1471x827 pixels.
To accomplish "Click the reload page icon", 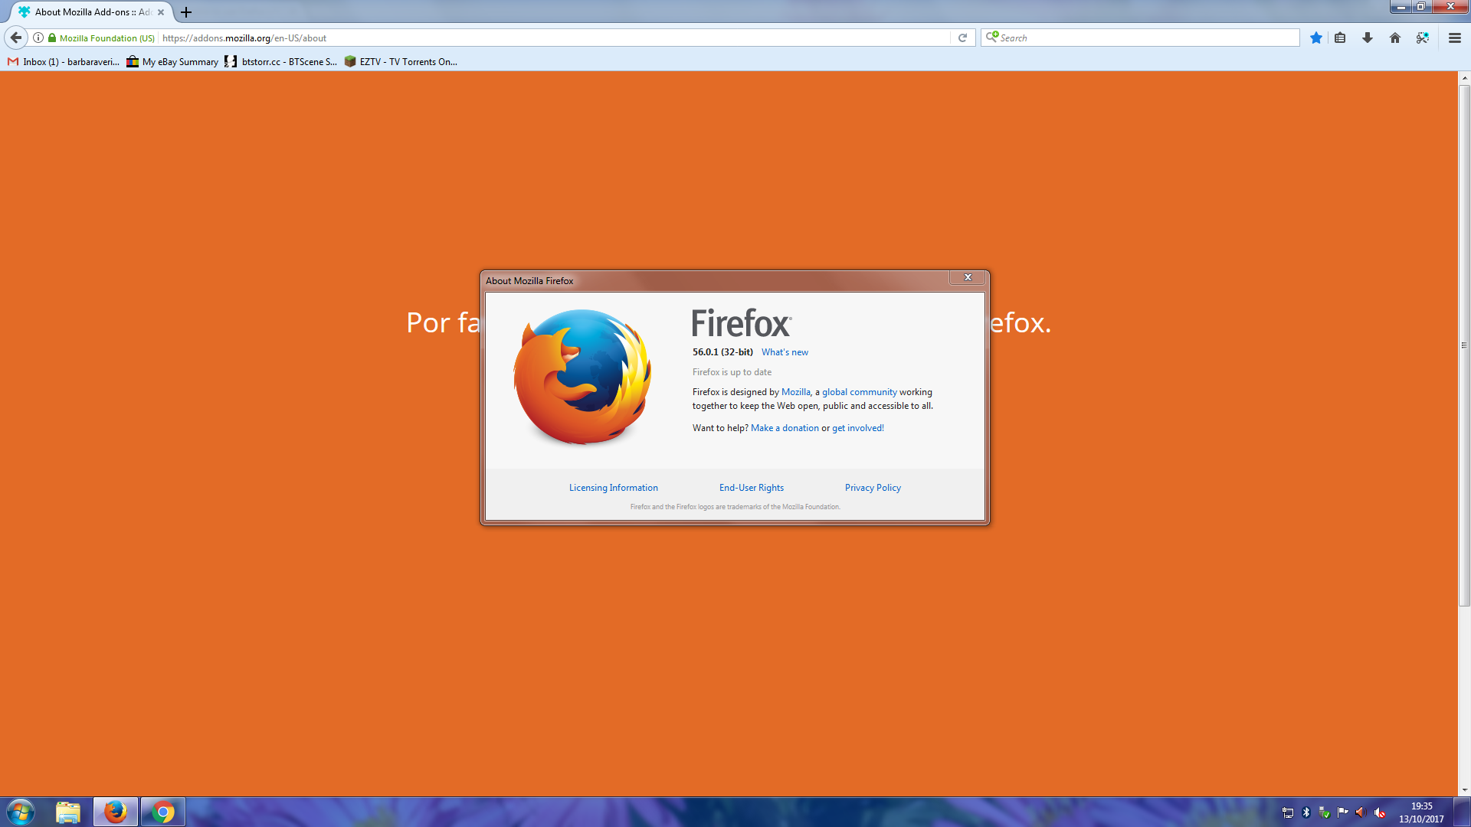I will pos(962,38).
